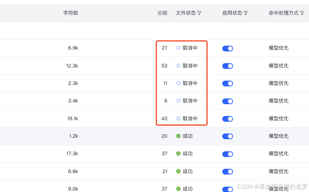This screenshot has height=192, width=309.
Task: Click the 19.1k character count cell
Action: 72,118
